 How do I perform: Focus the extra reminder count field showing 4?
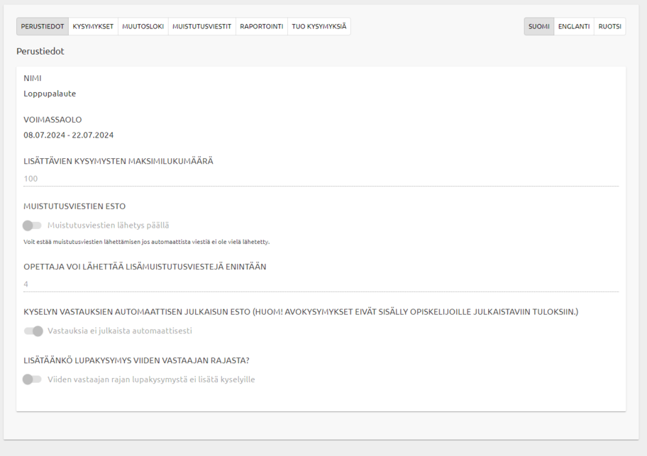click(x=321, y=284)
